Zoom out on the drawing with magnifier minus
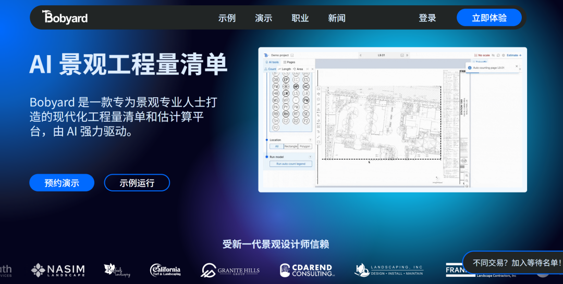This screenshot has height=284, width=563. (x=467, y=181)
